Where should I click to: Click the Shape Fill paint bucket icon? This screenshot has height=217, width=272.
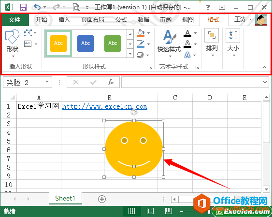141,33
